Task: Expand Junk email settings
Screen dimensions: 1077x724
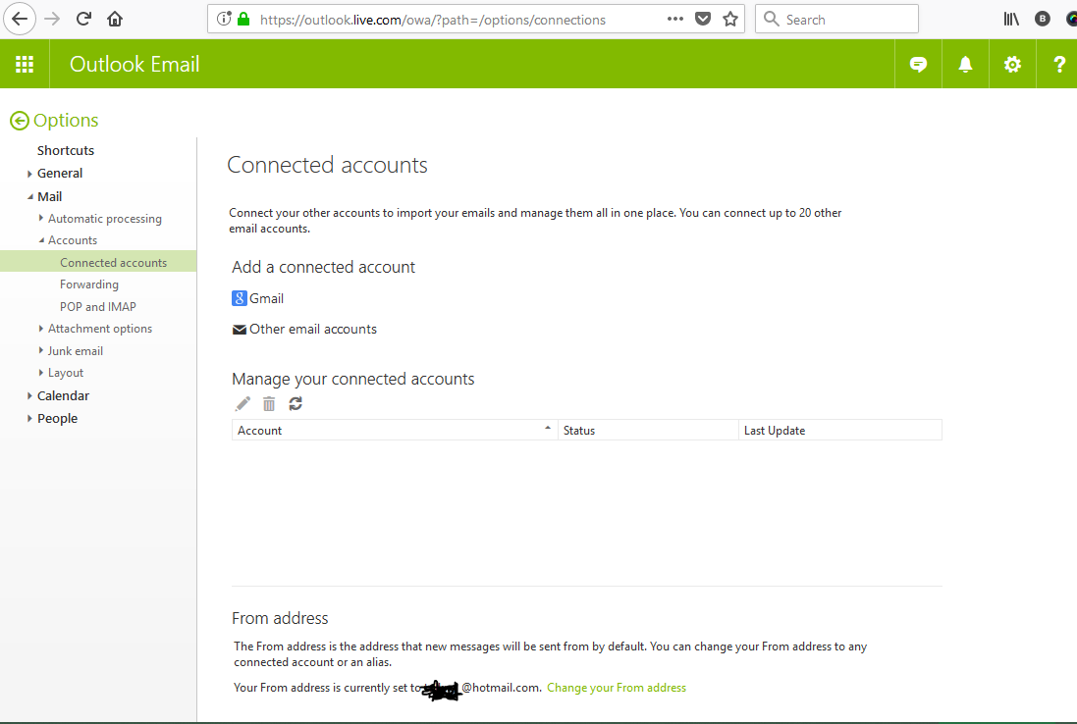Action: [x=41, y=350]
